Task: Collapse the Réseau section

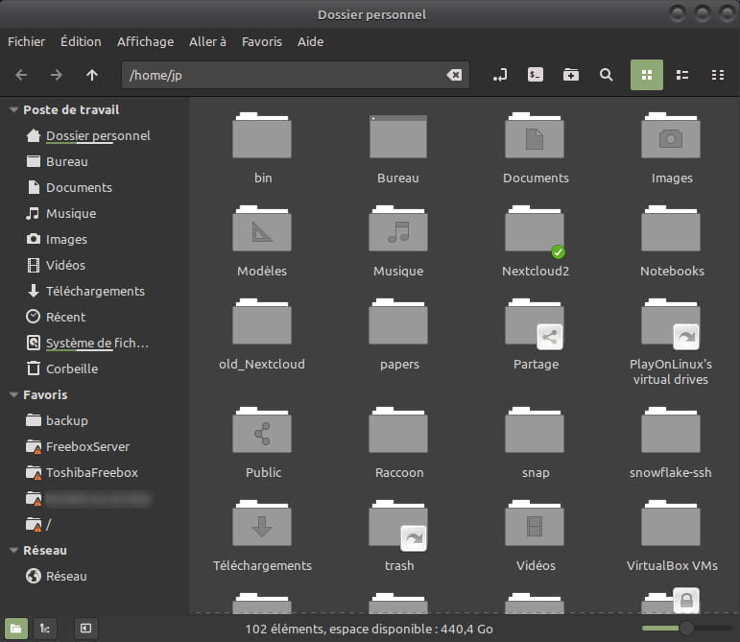Action: (x=13, y=551)
